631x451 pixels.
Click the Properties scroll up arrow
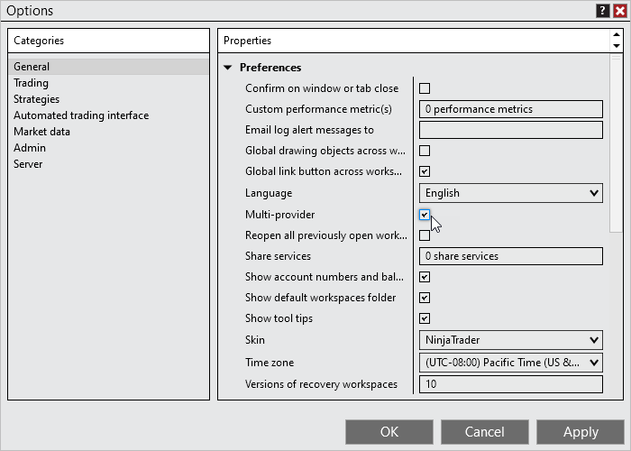(617, 34)
